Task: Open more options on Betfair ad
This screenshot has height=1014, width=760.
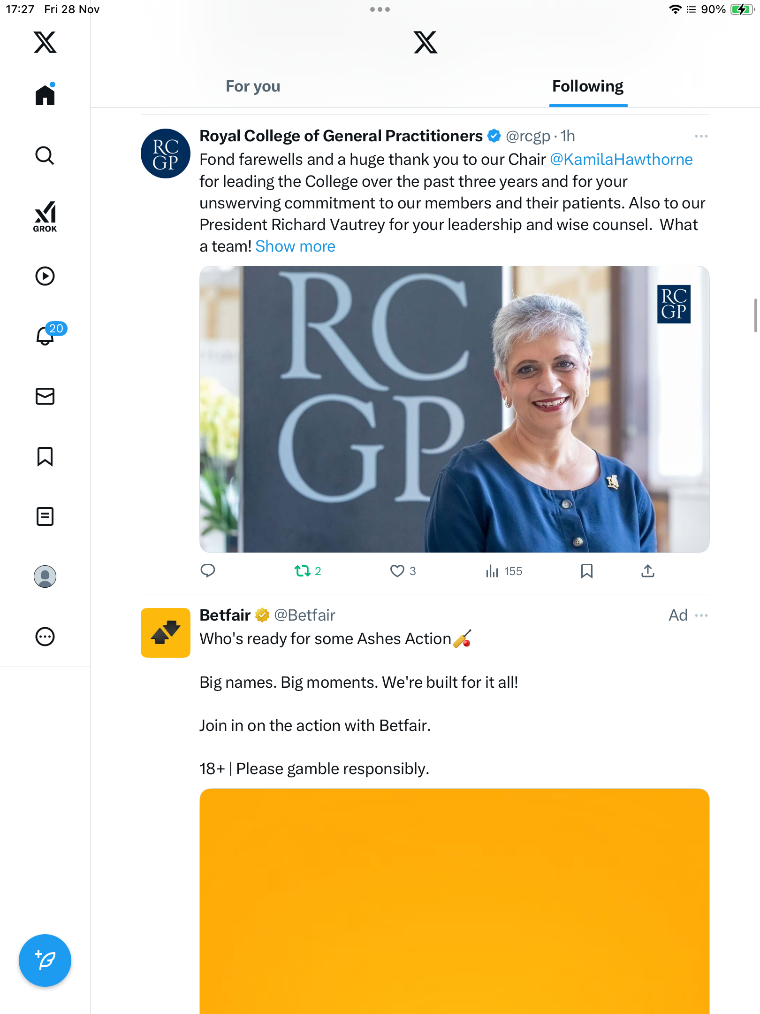Action: (x=701, y=615)
